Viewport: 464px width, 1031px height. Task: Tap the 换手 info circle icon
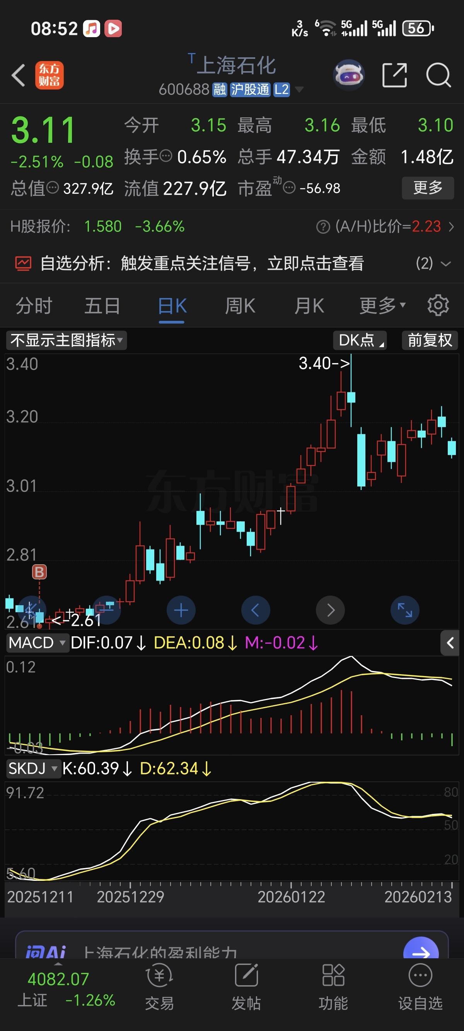click(166, 155)
